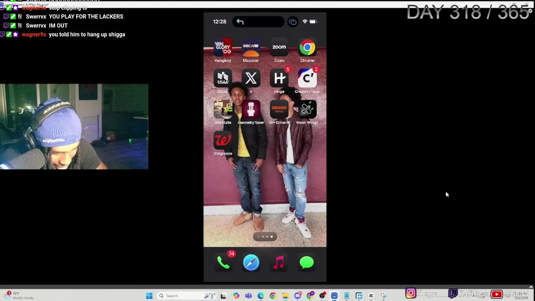The width and height of the screenshot is (535, 301).
Task: Click the taskbar Search box
Action: pos(186,296)
